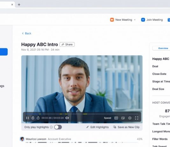Click the Close Date field label

(x=159, y=74)
